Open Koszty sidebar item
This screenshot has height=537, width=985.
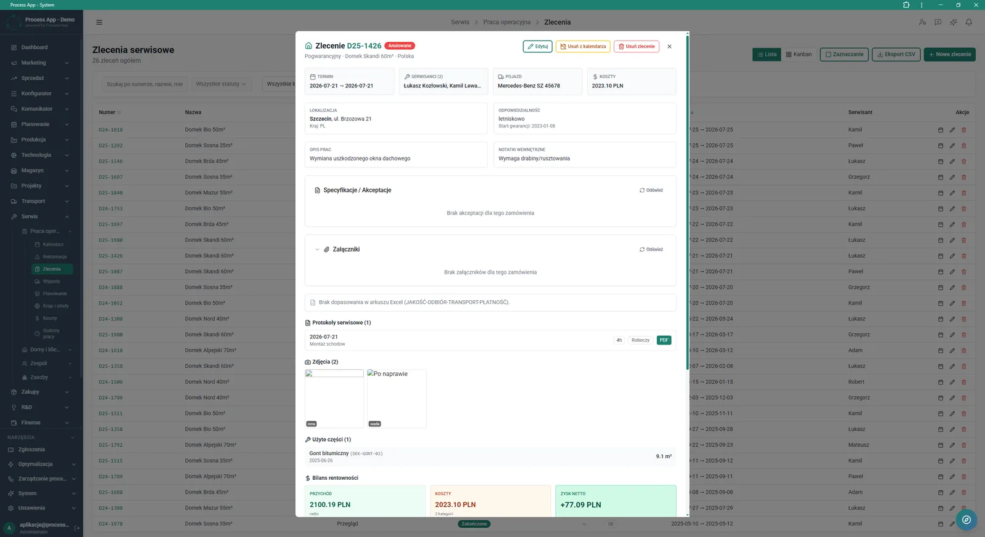pos(52,318)
